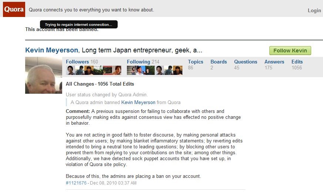Click the third follower avatar thumbnail
This screenshot has height=193, width=323.
89,70
